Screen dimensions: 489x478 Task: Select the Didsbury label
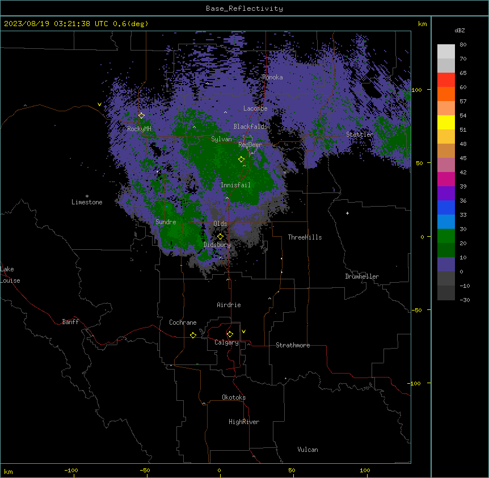(x=217, y=245)
